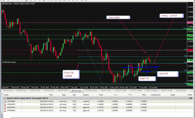Click the order icon for order 176433481
This screenshot has width=195, height=118.
point(5,111)
